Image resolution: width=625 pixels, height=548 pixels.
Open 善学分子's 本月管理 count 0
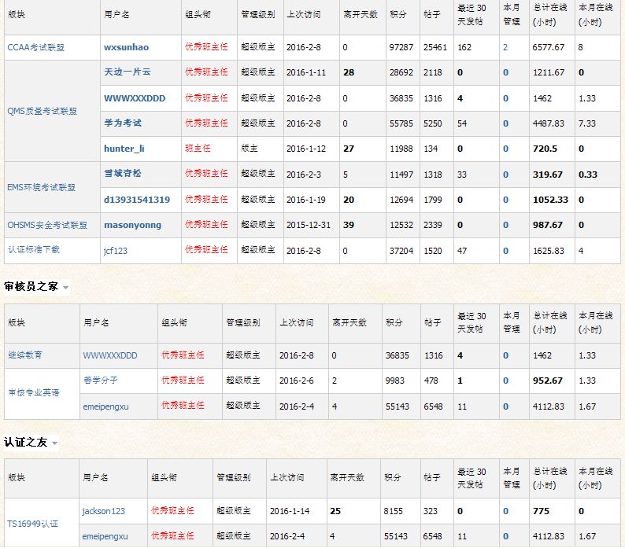[x=506, y=381]
